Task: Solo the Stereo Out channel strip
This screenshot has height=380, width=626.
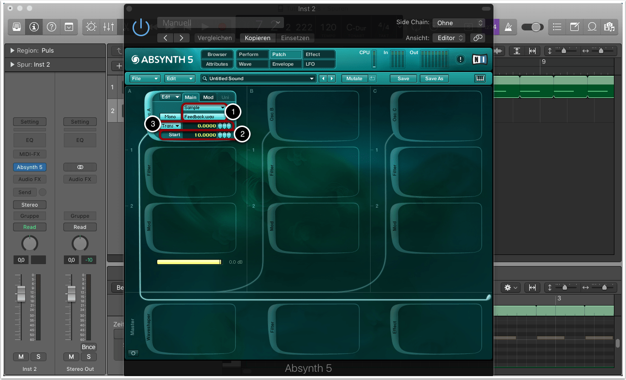Action: coord(89,357)
